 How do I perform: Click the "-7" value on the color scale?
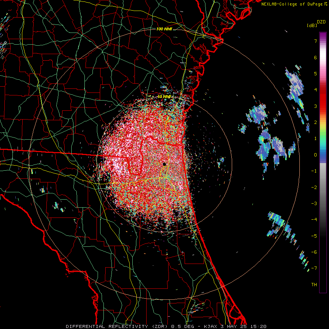click(x=314, y=268)
